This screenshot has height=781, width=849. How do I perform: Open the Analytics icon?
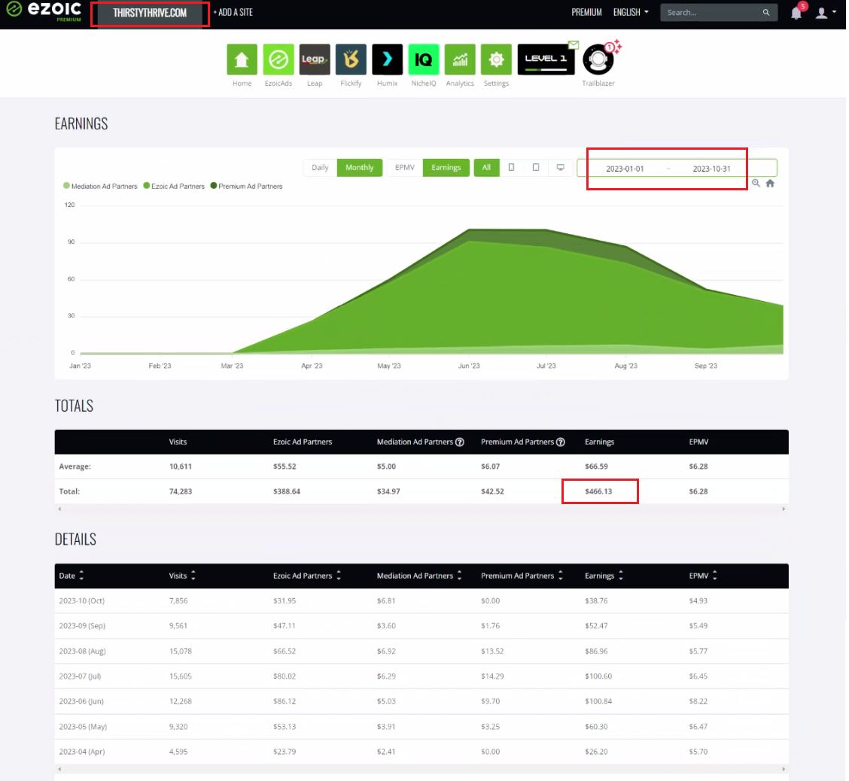[460, 59]
